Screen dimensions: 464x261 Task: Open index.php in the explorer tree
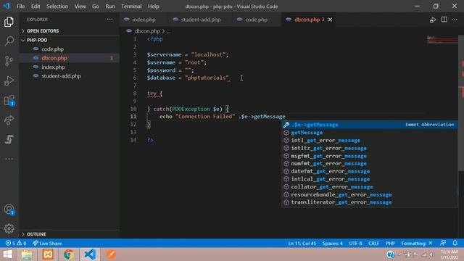click(x=53, y=67)
